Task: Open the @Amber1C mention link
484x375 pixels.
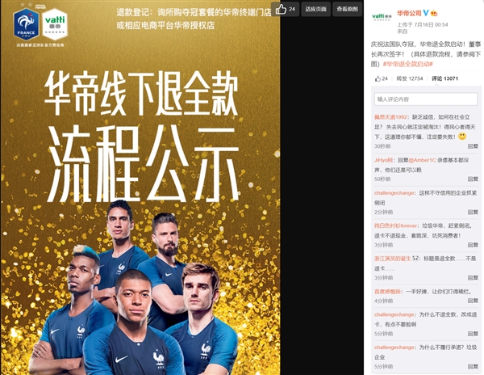Action: pos(422,160)
